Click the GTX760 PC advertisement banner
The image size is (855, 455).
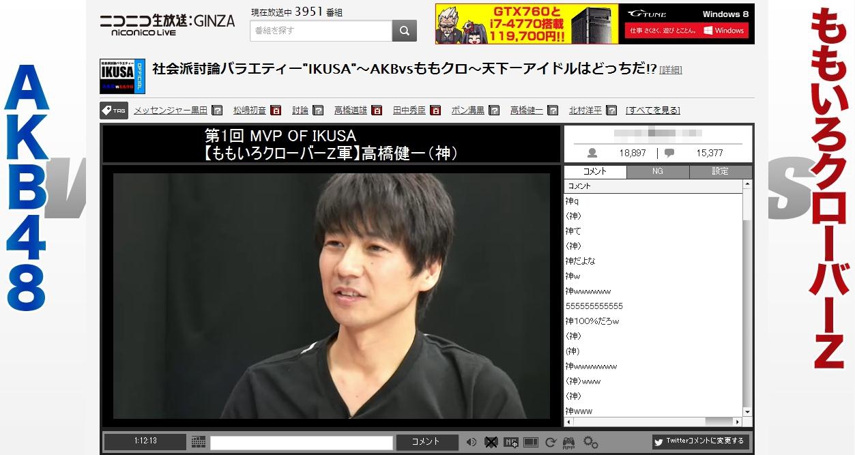tap(527, 24)
